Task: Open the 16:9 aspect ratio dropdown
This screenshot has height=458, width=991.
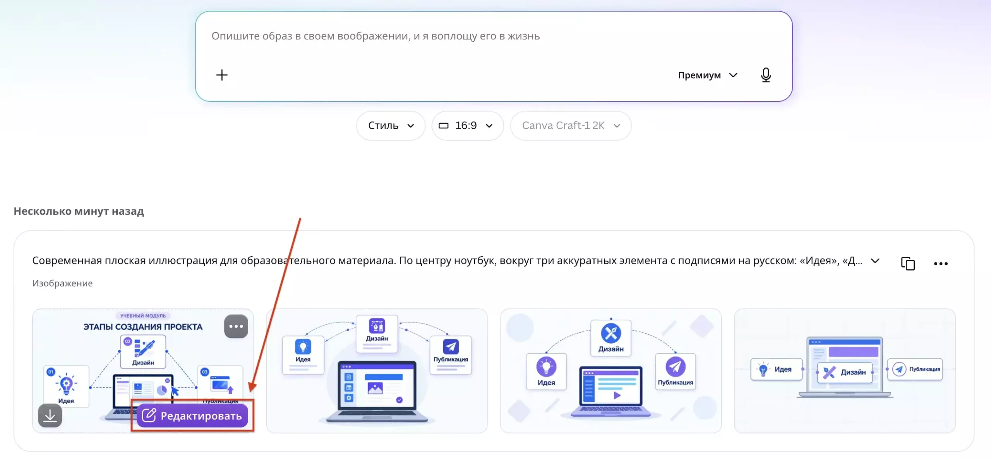Action: pyautogui.click(x=468, y=126)
